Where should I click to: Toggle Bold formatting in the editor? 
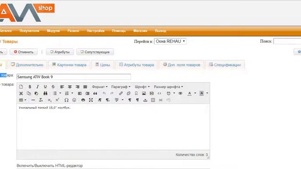point(30,87)
